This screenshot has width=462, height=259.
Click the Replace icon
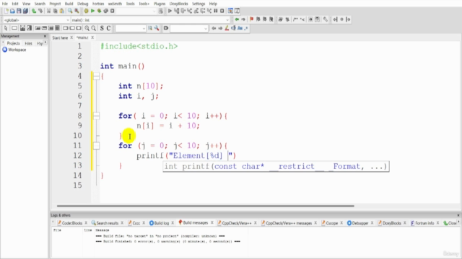(77, 11)
